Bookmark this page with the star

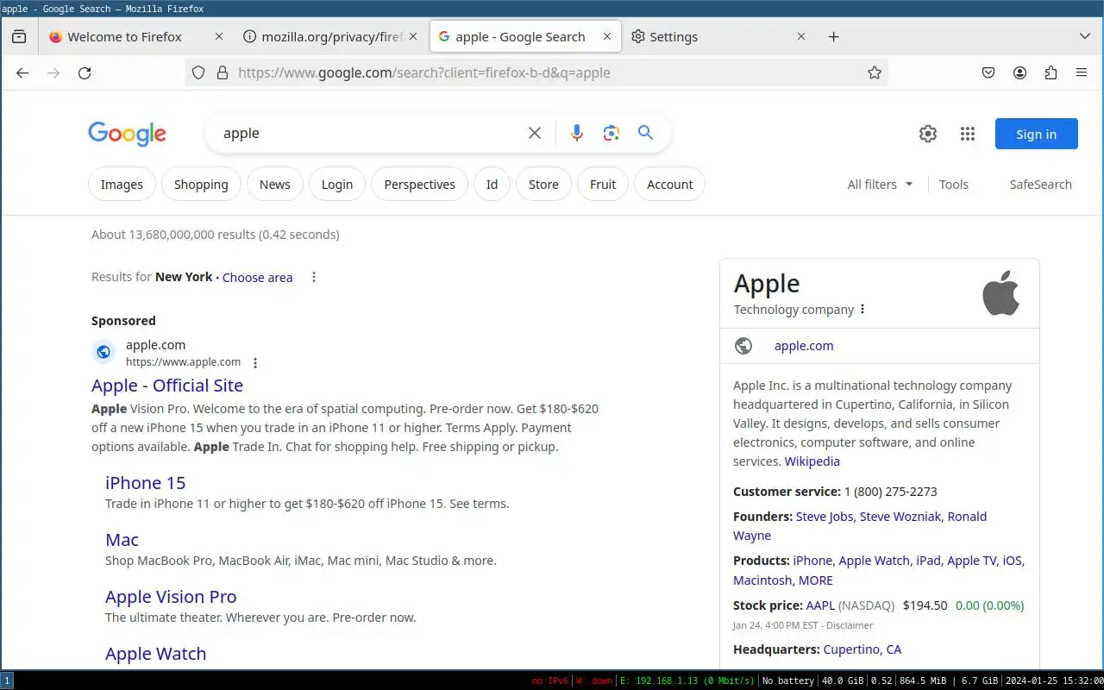pyautogui.click(x=875, y=73)
